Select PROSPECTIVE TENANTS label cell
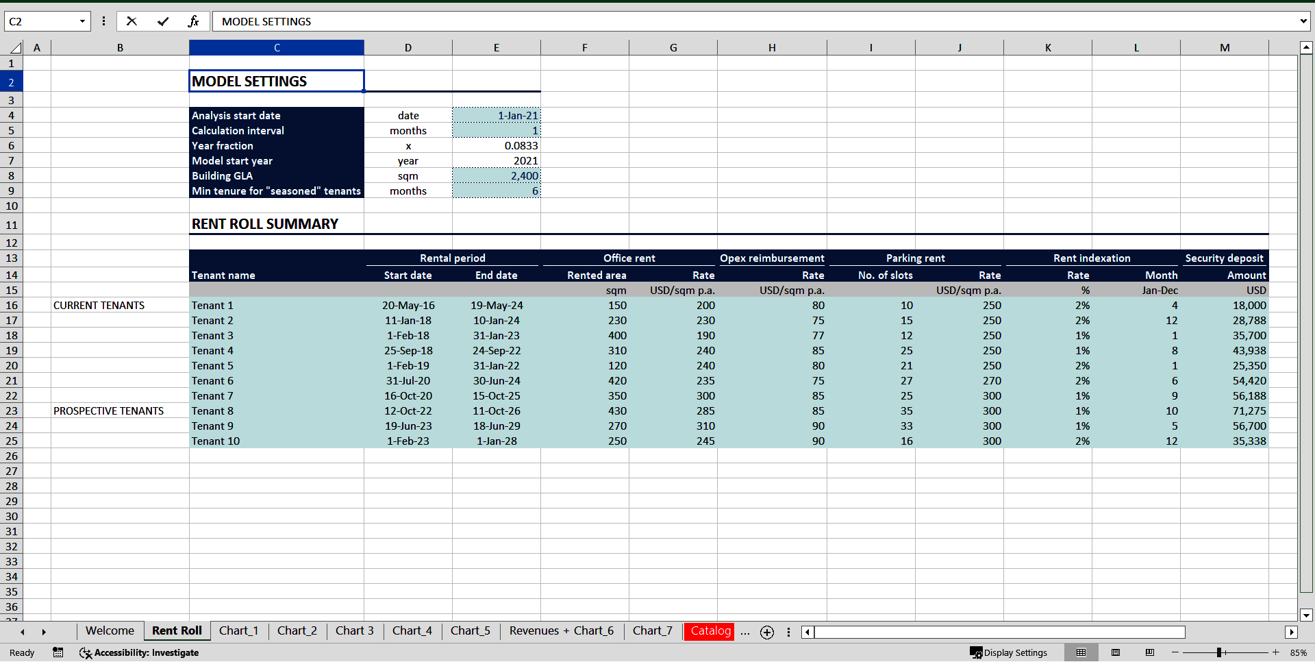 point(120,410)
